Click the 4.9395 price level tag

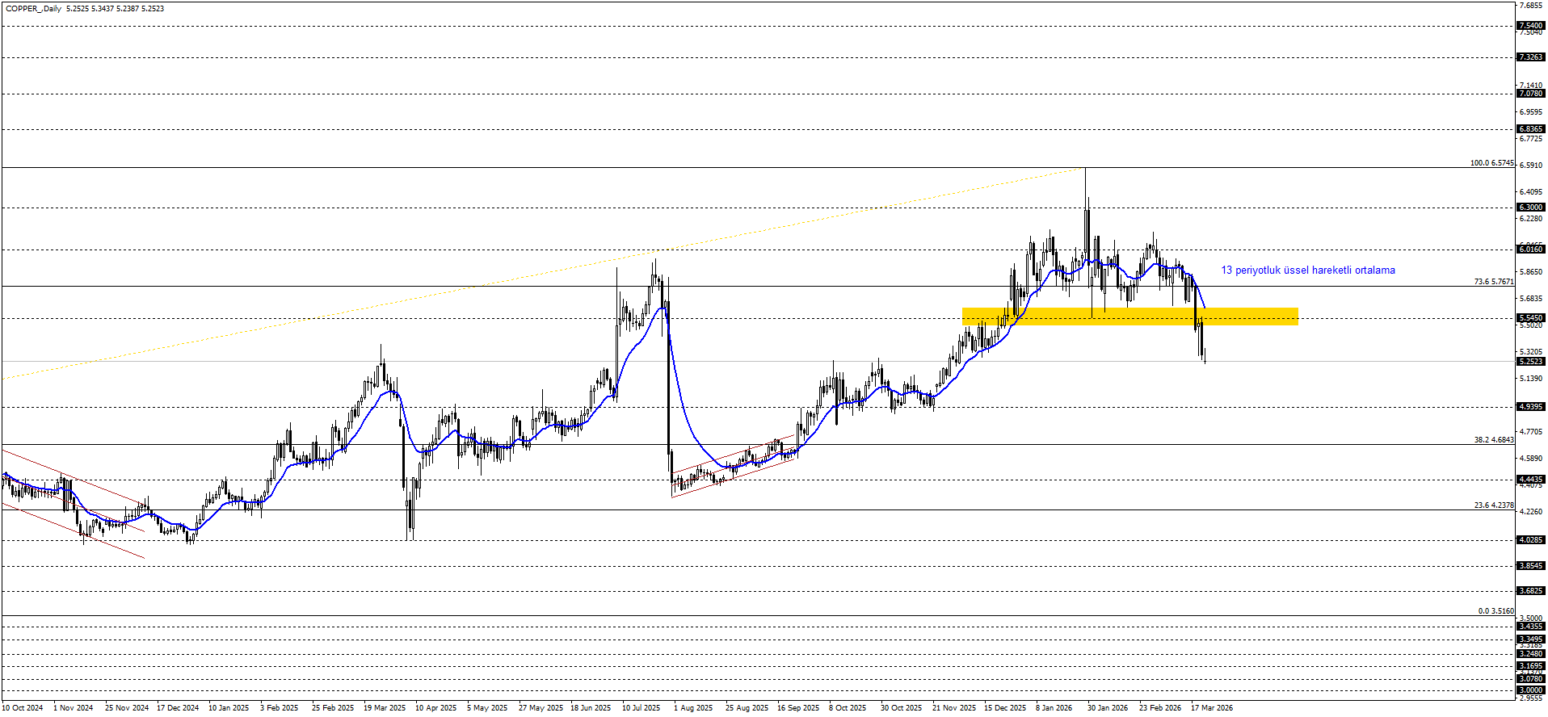[1530, 407]
